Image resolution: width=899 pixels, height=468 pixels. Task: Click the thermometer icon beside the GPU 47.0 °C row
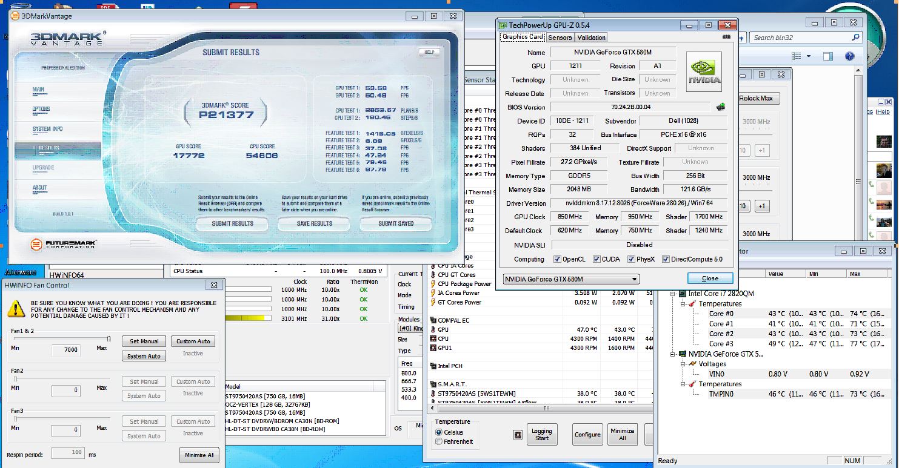433,330
